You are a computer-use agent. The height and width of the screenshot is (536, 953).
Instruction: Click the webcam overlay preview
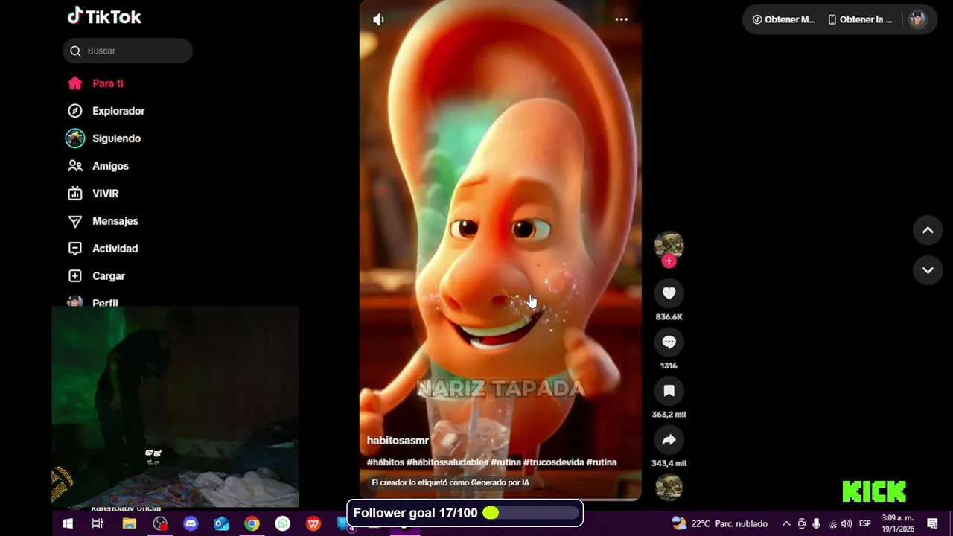point(175,406)
